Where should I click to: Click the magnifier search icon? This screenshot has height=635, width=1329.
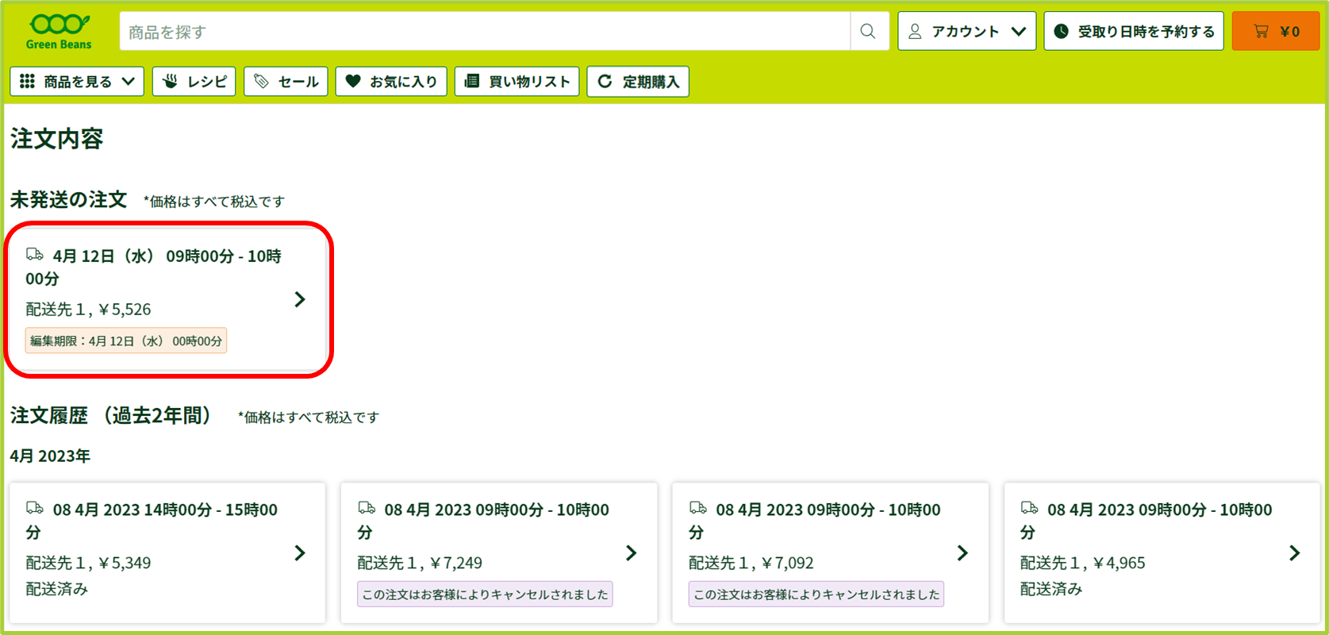tap(868, 31)
